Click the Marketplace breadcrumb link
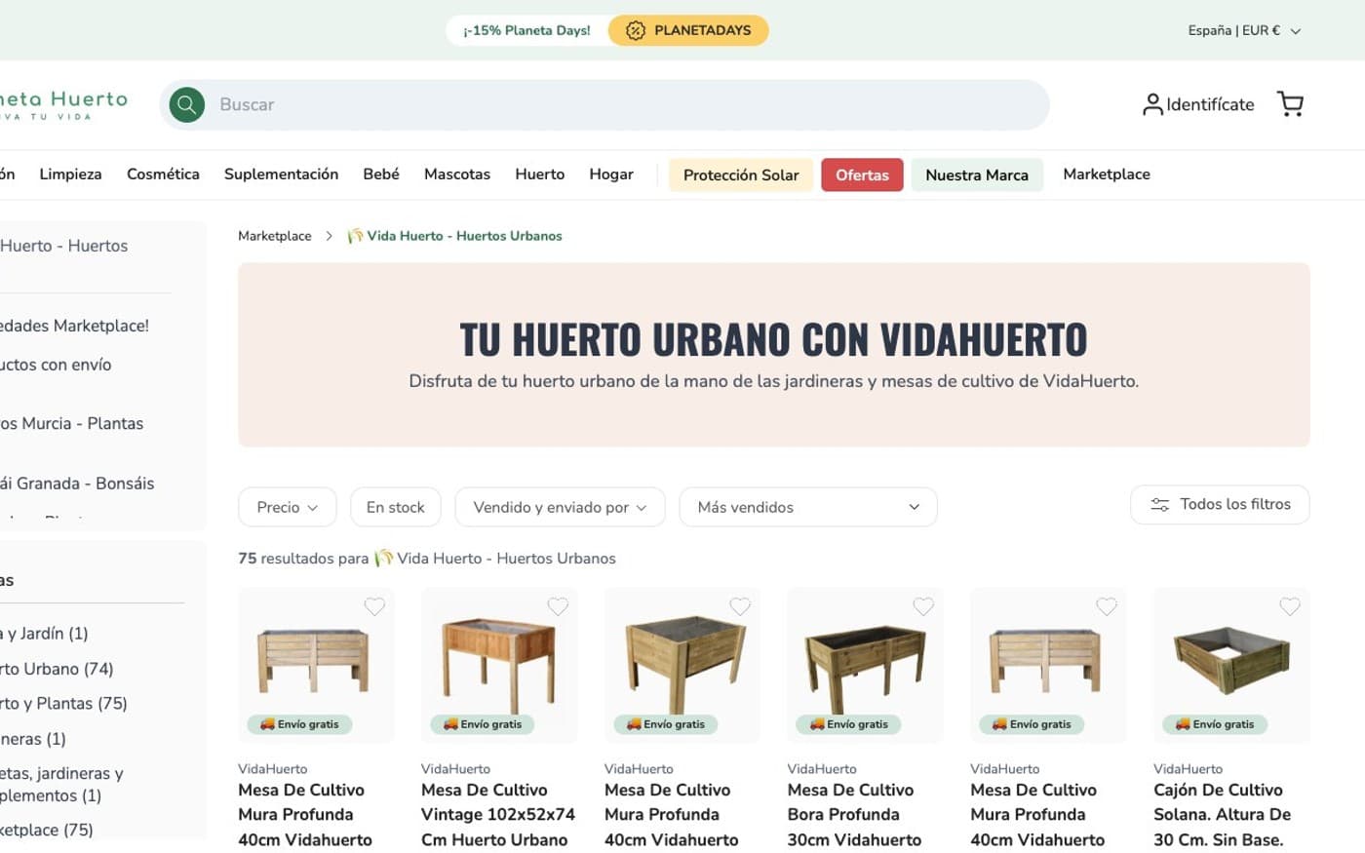 [275, 236]
